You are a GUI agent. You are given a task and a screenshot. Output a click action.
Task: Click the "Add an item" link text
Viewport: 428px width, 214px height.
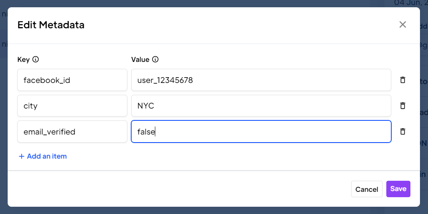47,156
